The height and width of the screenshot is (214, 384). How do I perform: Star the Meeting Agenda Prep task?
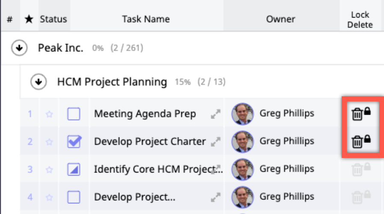coord(49,114)
